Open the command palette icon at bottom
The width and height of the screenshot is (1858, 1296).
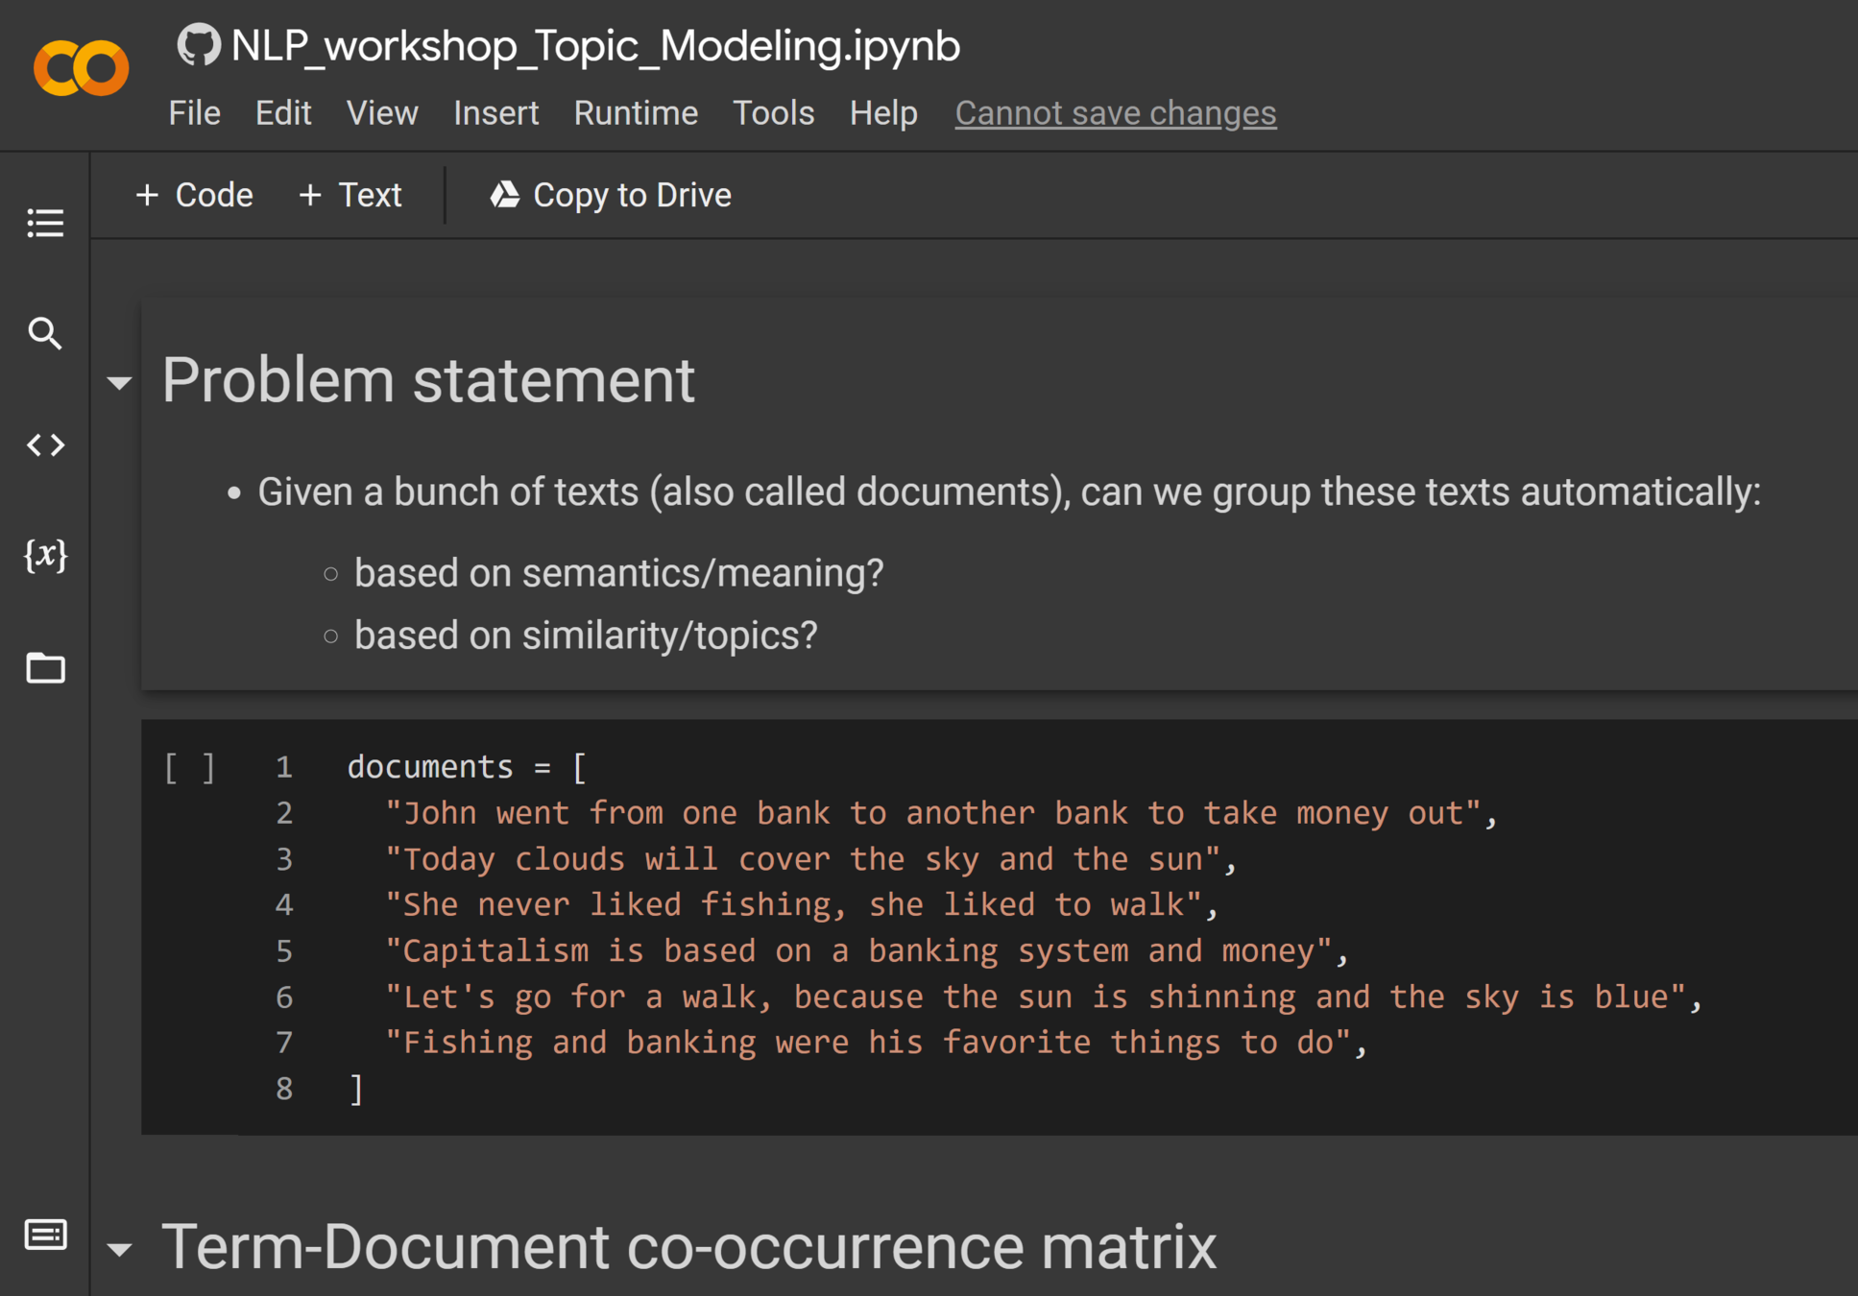coord(45,1235)
